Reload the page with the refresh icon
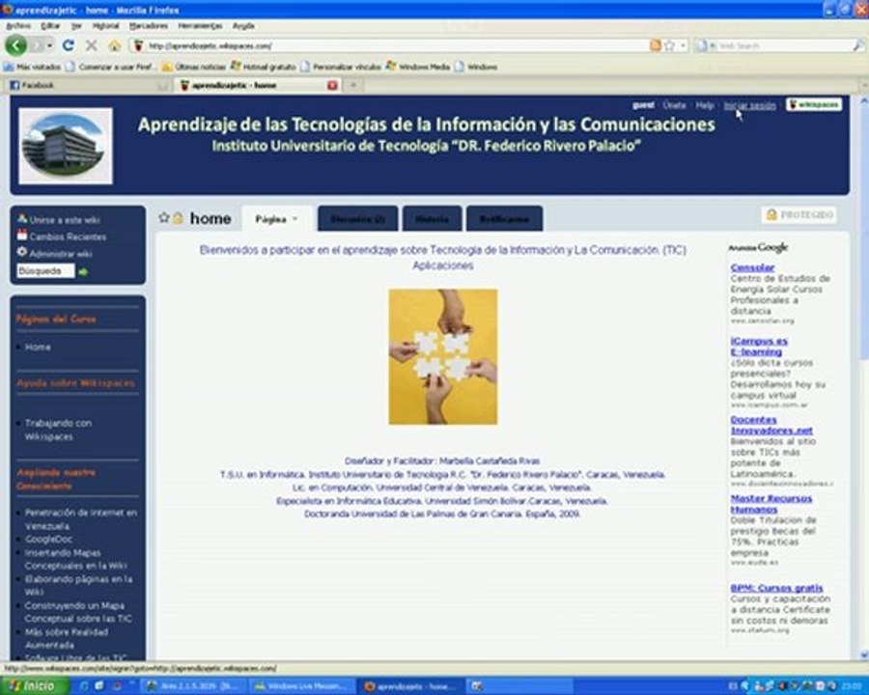Screen dimensions: 869x695 click(x=68, y=45)
